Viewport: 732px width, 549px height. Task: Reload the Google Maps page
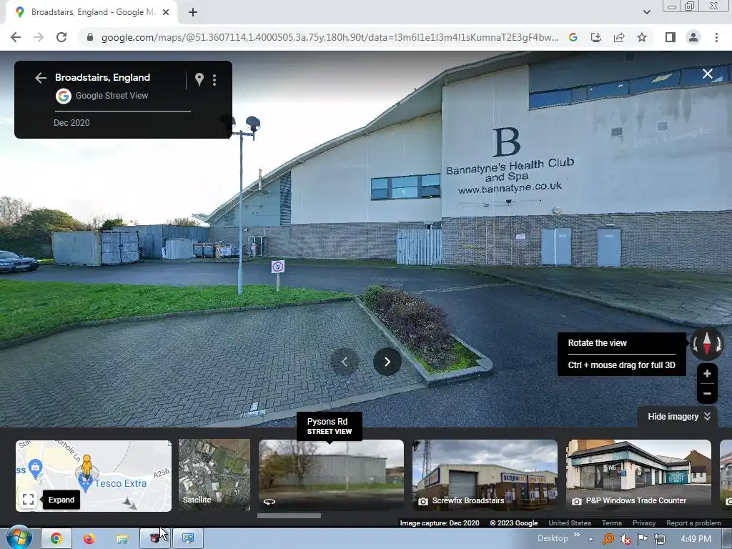pyautogui.click(x=61, y=37)
